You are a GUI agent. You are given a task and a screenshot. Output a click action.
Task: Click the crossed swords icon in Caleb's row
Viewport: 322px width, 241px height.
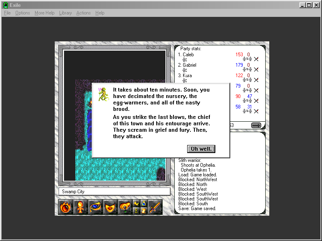(256, 59)
